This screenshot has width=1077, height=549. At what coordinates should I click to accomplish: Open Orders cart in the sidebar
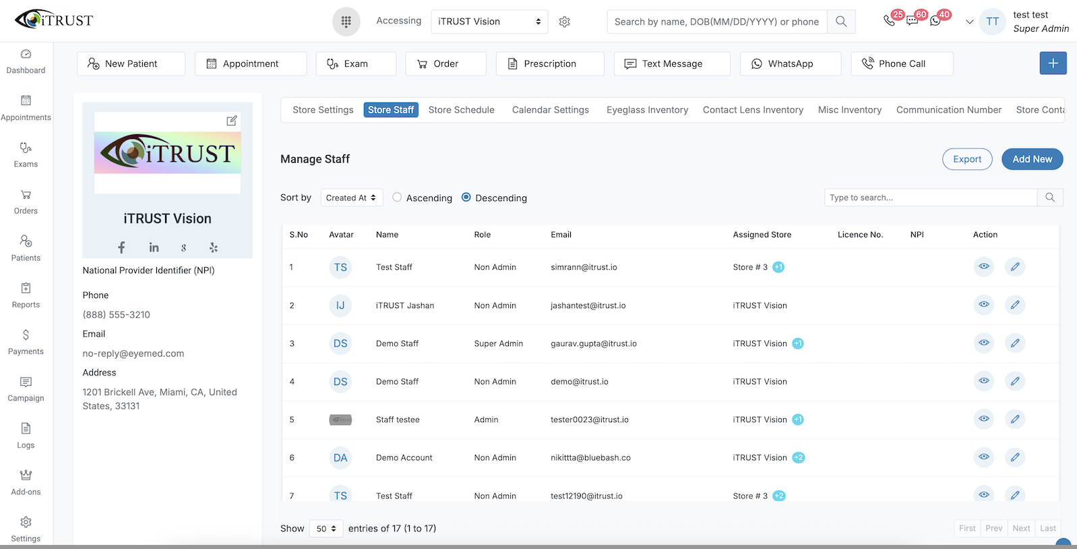coord(26,202)
